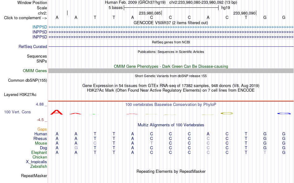Image resolution: width=294 pixels, height=183 pixels.
Task: Click 'RefSeq genes from NCBI' track title
Action: pyautogui.click(x=171, y=42)
